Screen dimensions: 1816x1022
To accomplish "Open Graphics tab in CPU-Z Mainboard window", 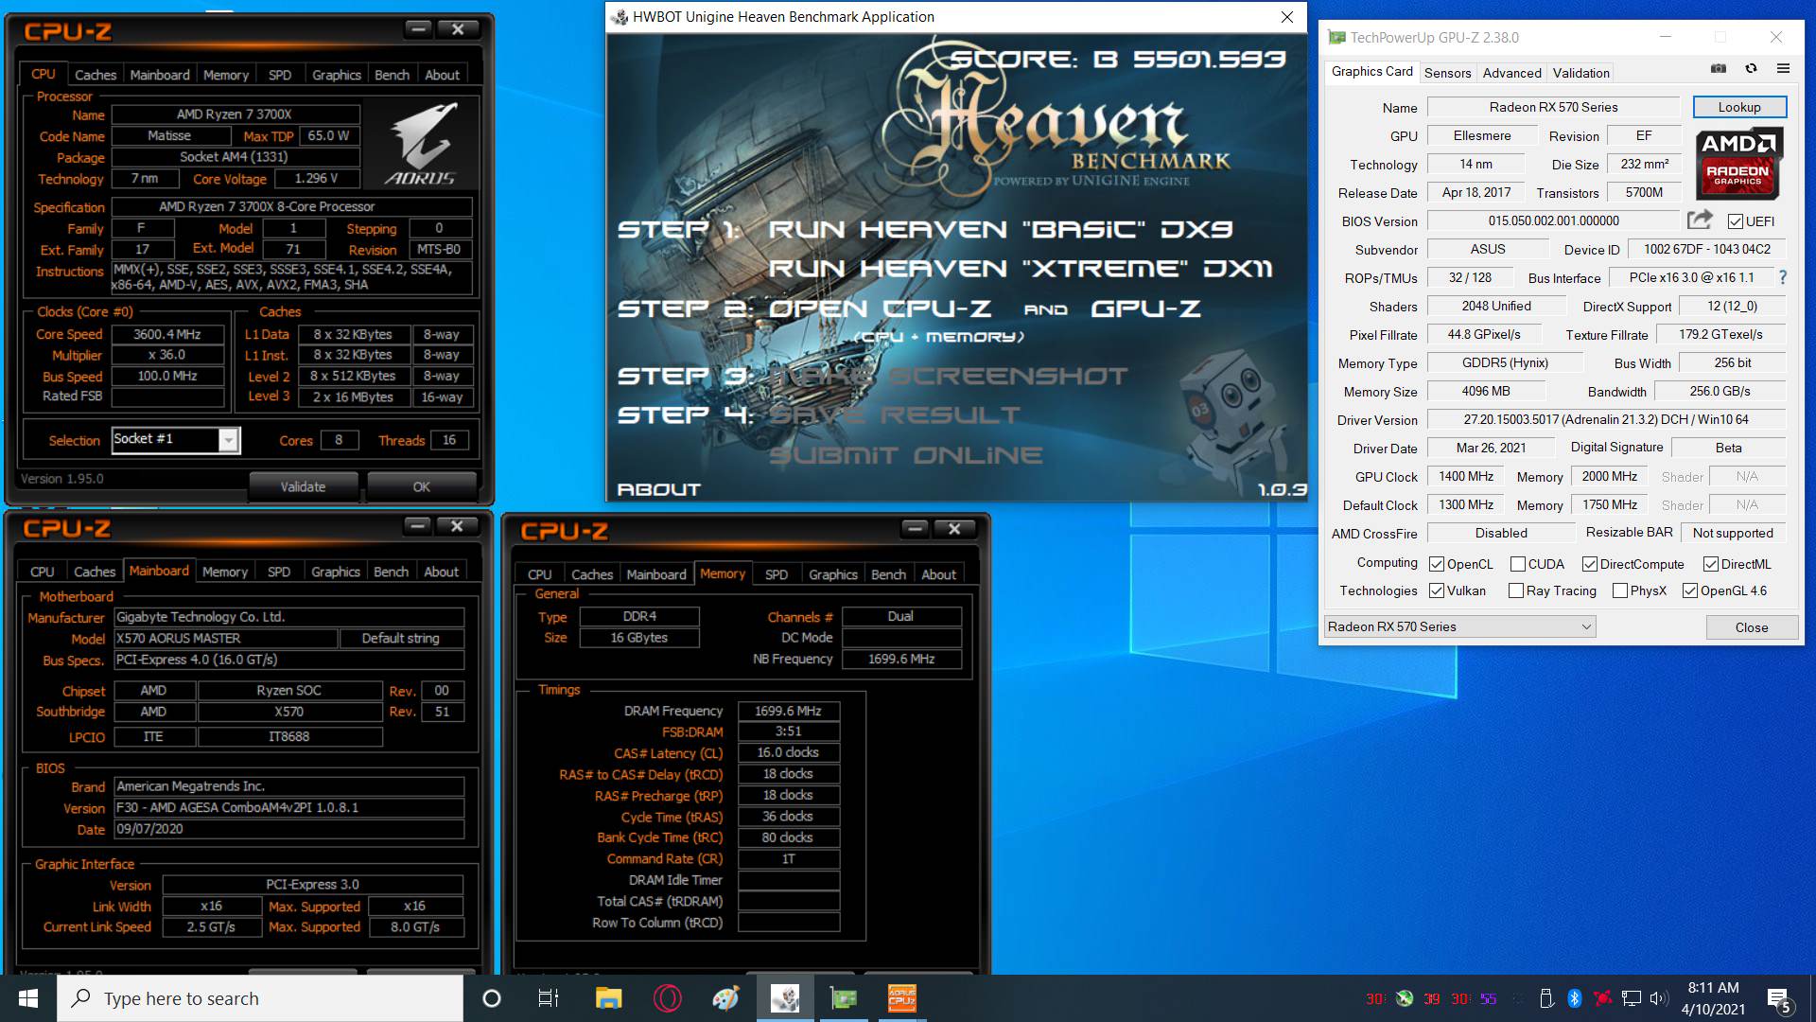I will pyautogui.click(x=336, y=572).
